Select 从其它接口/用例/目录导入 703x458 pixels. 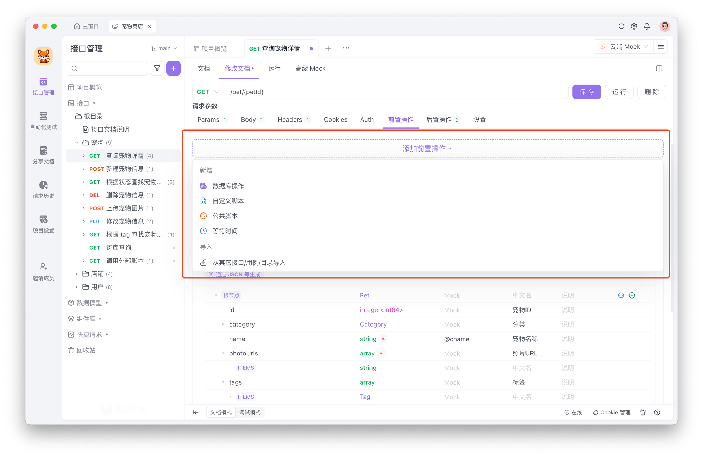click(249, 263)
